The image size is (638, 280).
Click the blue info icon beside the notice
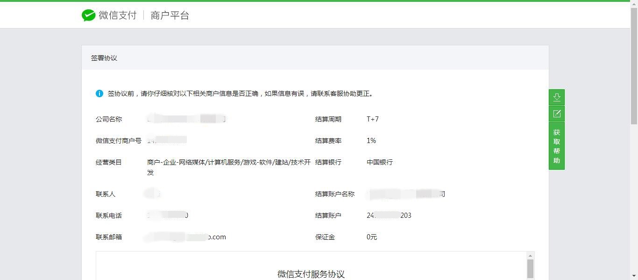[x=99, y=93]
